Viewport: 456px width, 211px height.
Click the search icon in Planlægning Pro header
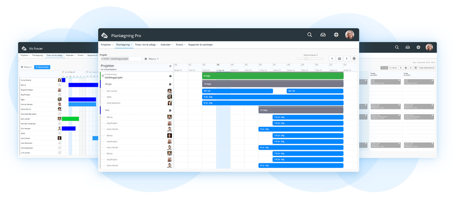(x=310, y=35)
